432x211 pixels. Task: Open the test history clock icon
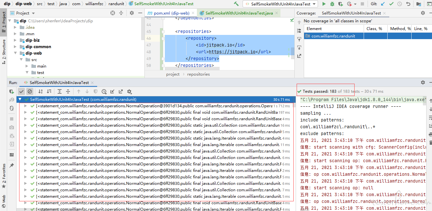click(104, 91)
